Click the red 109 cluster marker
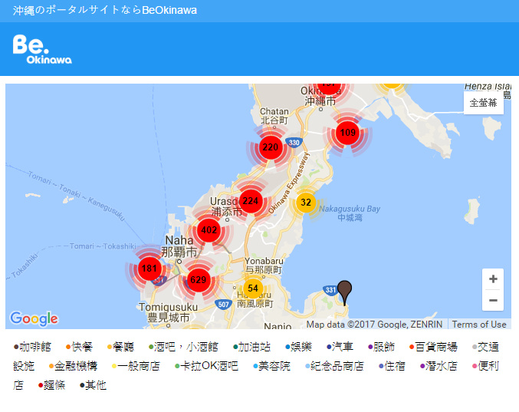Image resolution: width=519 pixels, height=412 pixels. click(348, 133)
